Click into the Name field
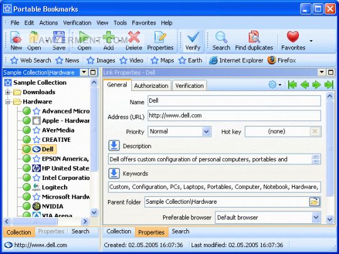Screen dimensions: 339x254 point(234,101)
